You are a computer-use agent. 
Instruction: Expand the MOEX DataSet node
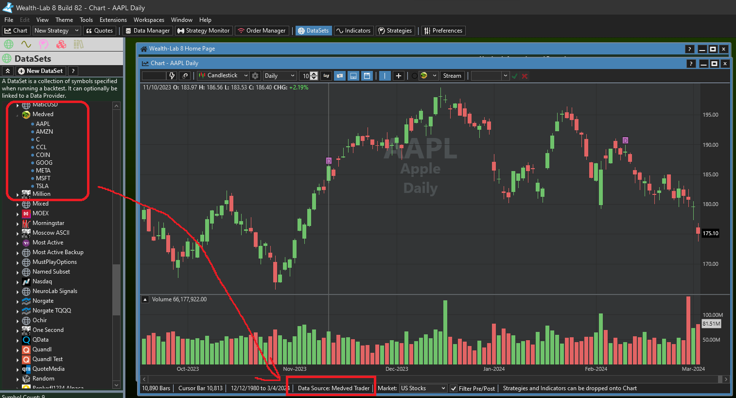coord(18,214)
